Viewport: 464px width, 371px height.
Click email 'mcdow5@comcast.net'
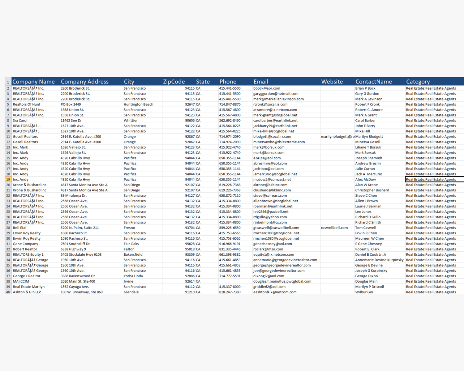[286, 179]
